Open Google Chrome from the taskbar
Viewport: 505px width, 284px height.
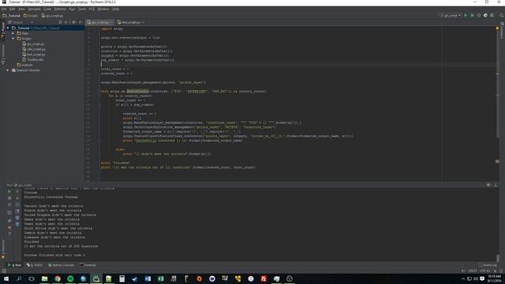point(58,278)
